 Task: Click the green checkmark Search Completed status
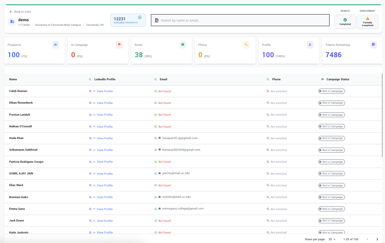tap(345, 20)
